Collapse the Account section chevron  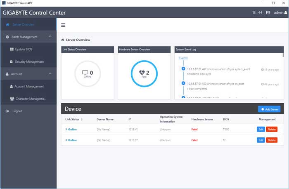coord(50,73)
